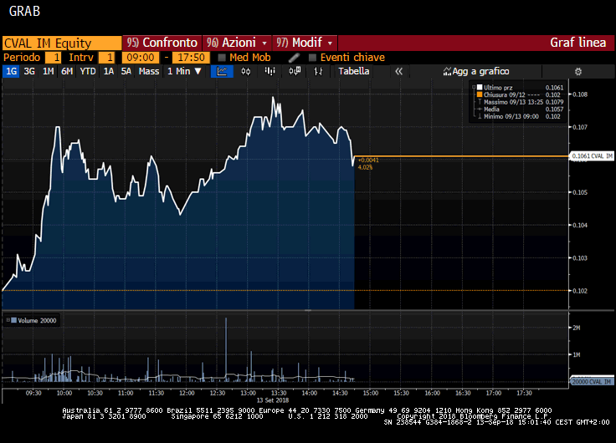Select the YTD range button
Screen dimensions: 616x443
pyautogui.click(x=87, y=72)
